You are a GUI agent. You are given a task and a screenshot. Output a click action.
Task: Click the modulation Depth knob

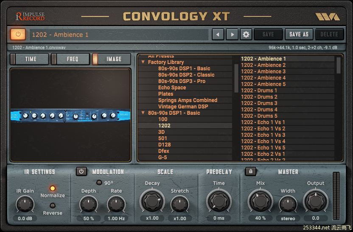pos(89,204)
